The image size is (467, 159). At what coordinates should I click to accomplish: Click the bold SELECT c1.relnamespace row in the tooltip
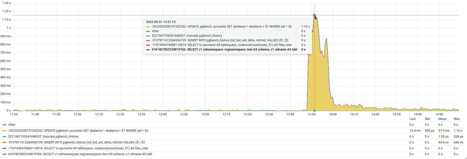(228, 50)
